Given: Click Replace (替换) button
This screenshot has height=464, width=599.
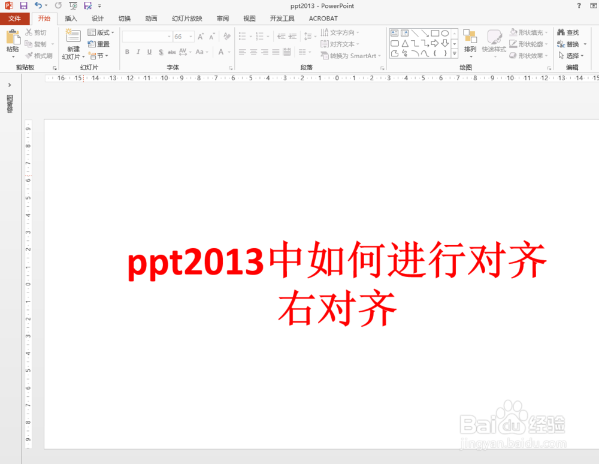Looking at the screenshot, I should (571, 44).
